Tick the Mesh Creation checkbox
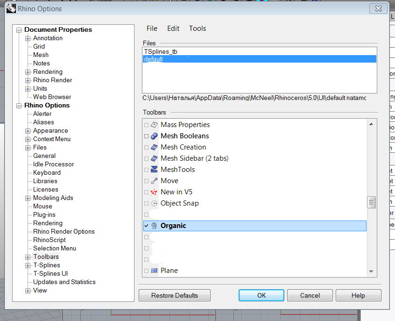 point(146,148)
